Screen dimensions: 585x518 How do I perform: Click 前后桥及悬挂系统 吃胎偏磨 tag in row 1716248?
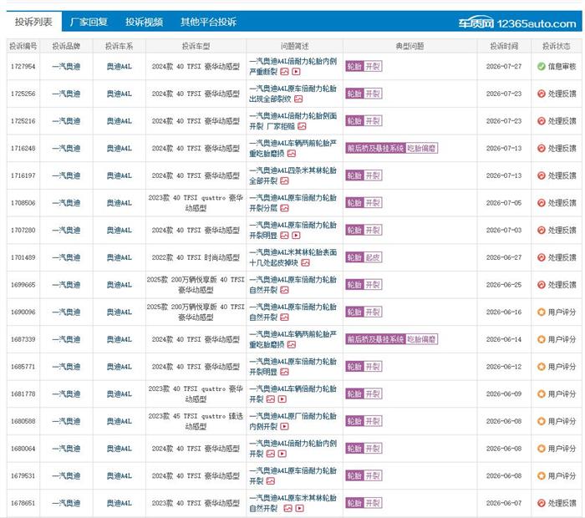[391, 148]
